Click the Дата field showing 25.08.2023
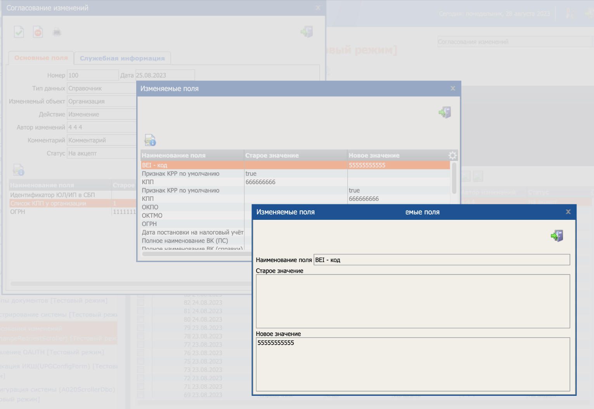 [165, 75]
